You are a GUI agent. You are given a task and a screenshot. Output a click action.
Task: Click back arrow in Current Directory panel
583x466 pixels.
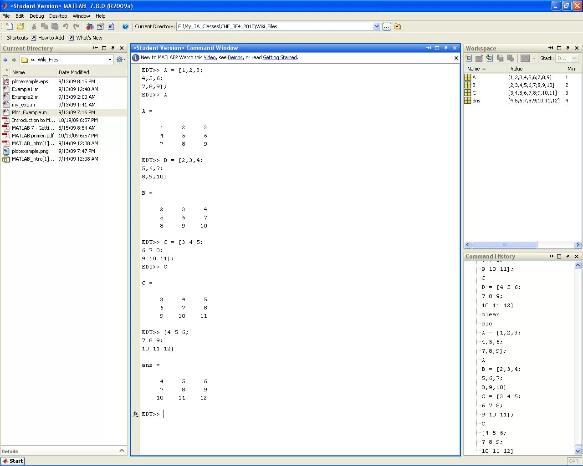(5, 60)
